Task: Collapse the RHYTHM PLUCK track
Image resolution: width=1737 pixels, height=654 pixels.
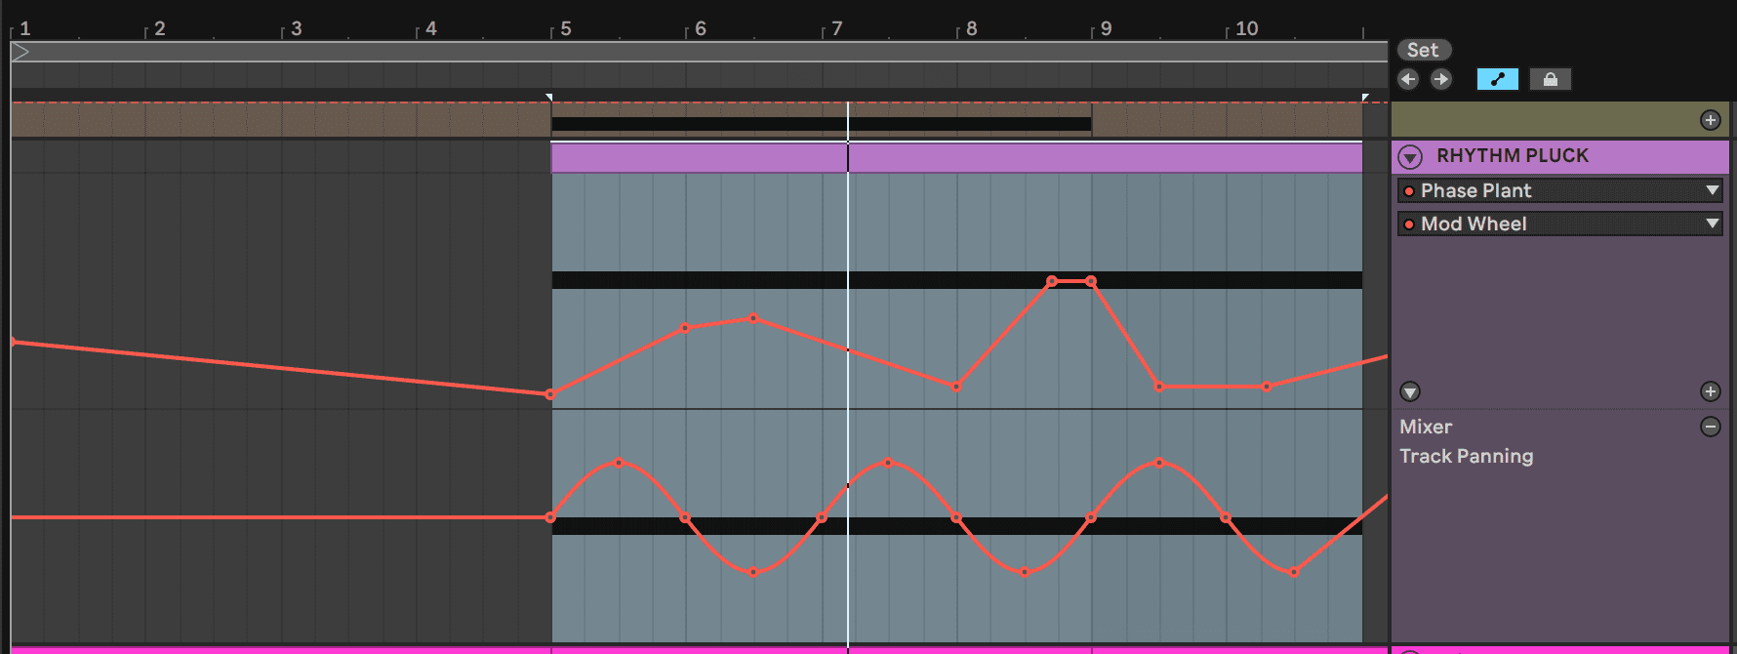Action: click(x=1410, y=156)
